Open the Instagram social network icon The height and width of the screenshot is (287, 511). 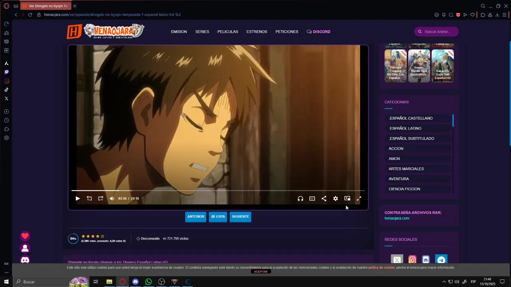[412, 260]
